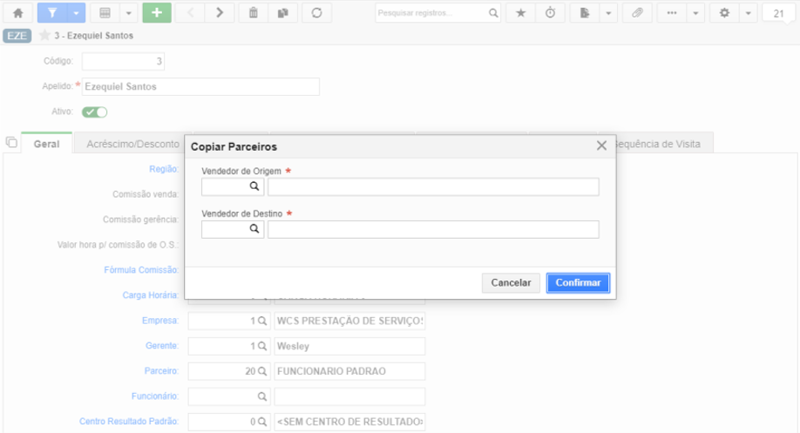Click the Cancelar button
Image resolution: width=800 pixels, height=433 pixels.
coord(511,282)
